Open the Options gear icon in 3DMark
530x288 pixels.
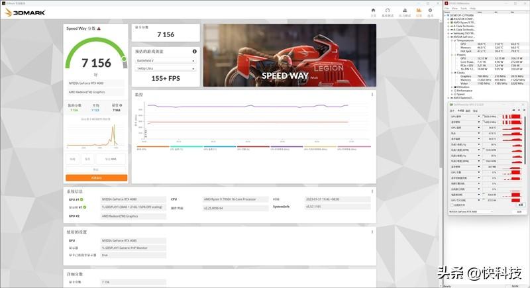click(430, 11)
